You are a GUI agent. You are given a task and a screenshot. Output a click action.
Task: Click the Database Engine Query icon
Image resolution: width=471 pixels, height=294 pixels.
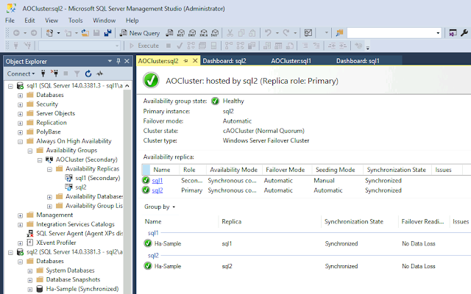click(x=169, y=33)
